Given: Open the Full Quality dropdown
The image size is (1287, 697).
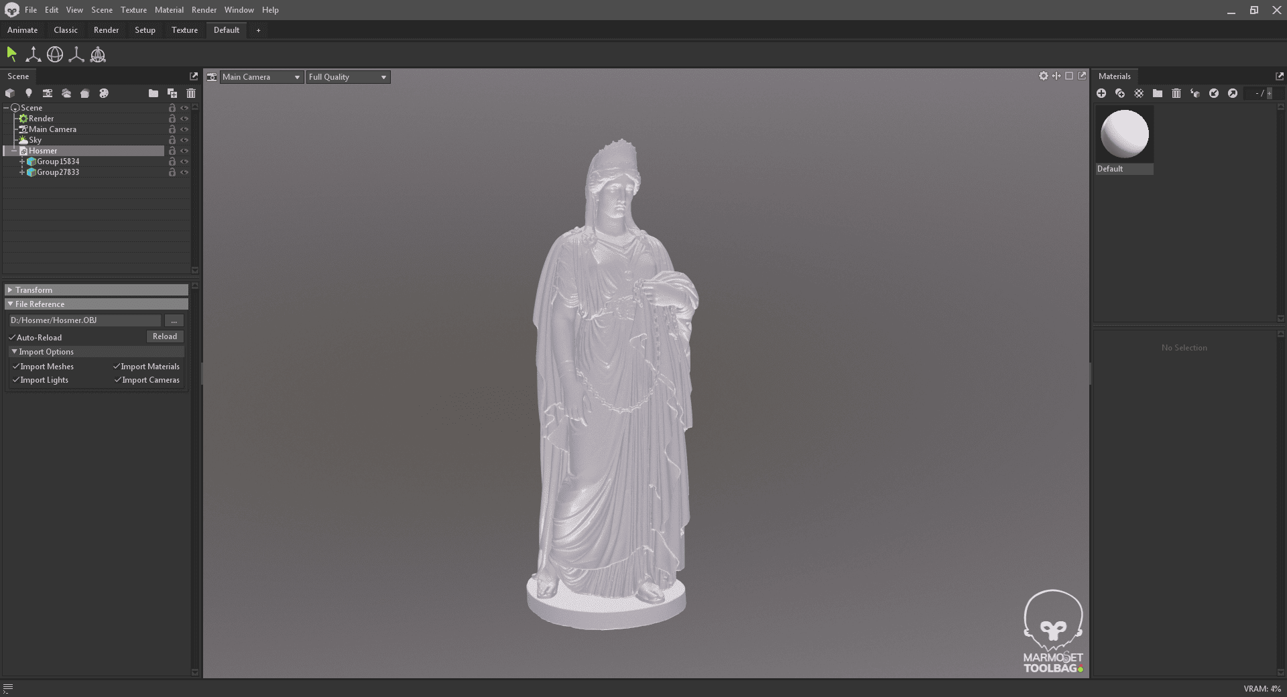Looking at the screenshot, I should 348,77.
